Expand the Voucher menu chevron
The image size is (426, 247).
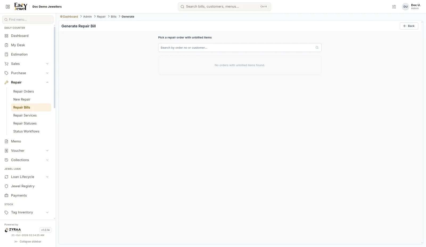point(47,151)
